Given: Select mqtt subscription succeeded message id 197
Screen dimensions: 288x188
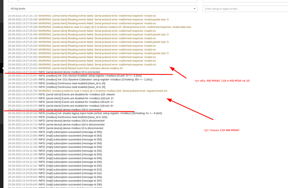Looking at the screenshot, I should 55,181.
